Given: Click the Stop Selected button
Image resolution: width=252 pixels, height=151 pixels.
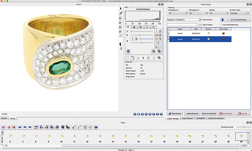Looking at the screenshot, I should pos(226,113).
